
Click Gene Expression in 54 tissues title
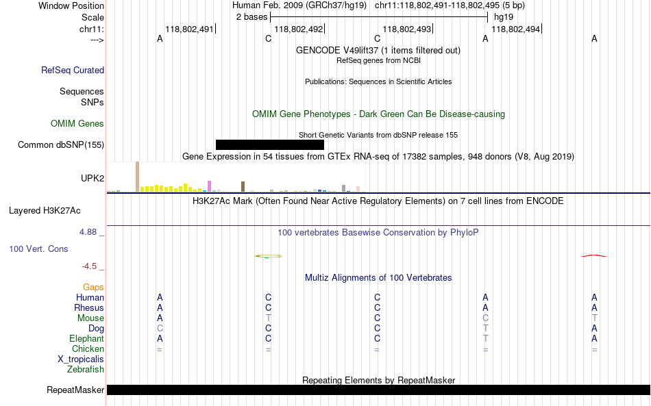(x=378, y=156)
